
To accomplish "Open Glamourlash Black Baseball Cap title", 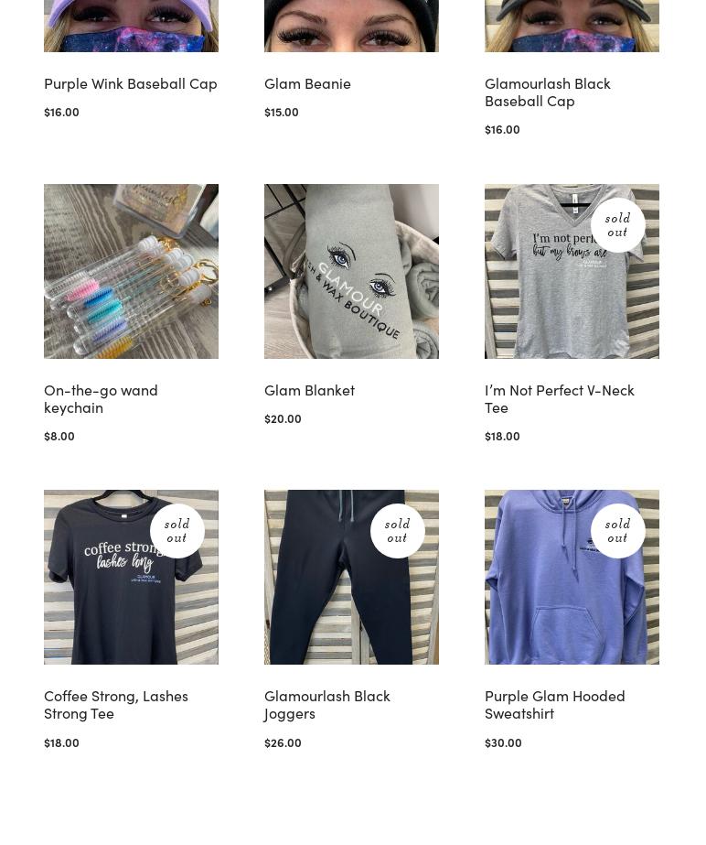I will click(x=548, y=92).
